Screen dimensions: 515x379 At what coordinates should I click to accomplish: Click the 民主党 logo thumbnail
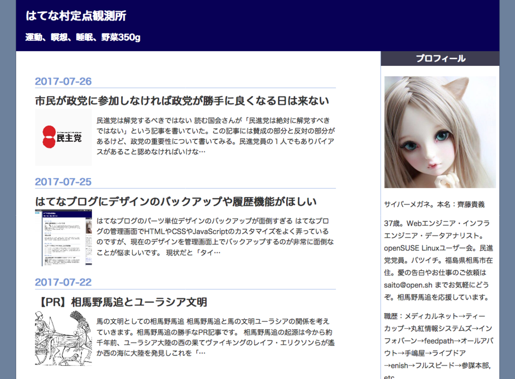pos(63,137)
